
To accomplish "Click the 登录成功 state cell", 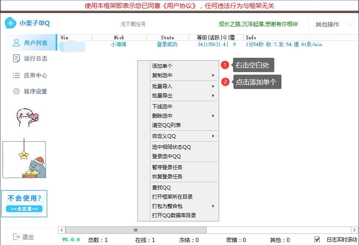I will coord(167,44).
